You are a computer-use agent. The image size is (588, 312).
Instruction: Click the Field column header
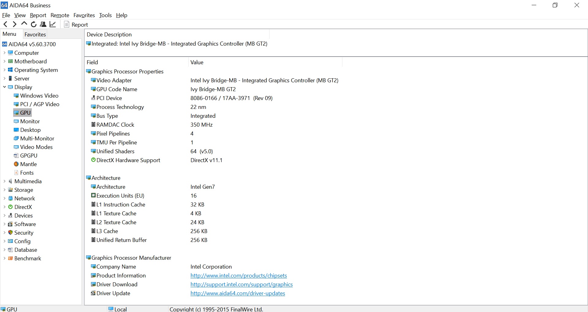pyautogui.click(x=137, y=62)
